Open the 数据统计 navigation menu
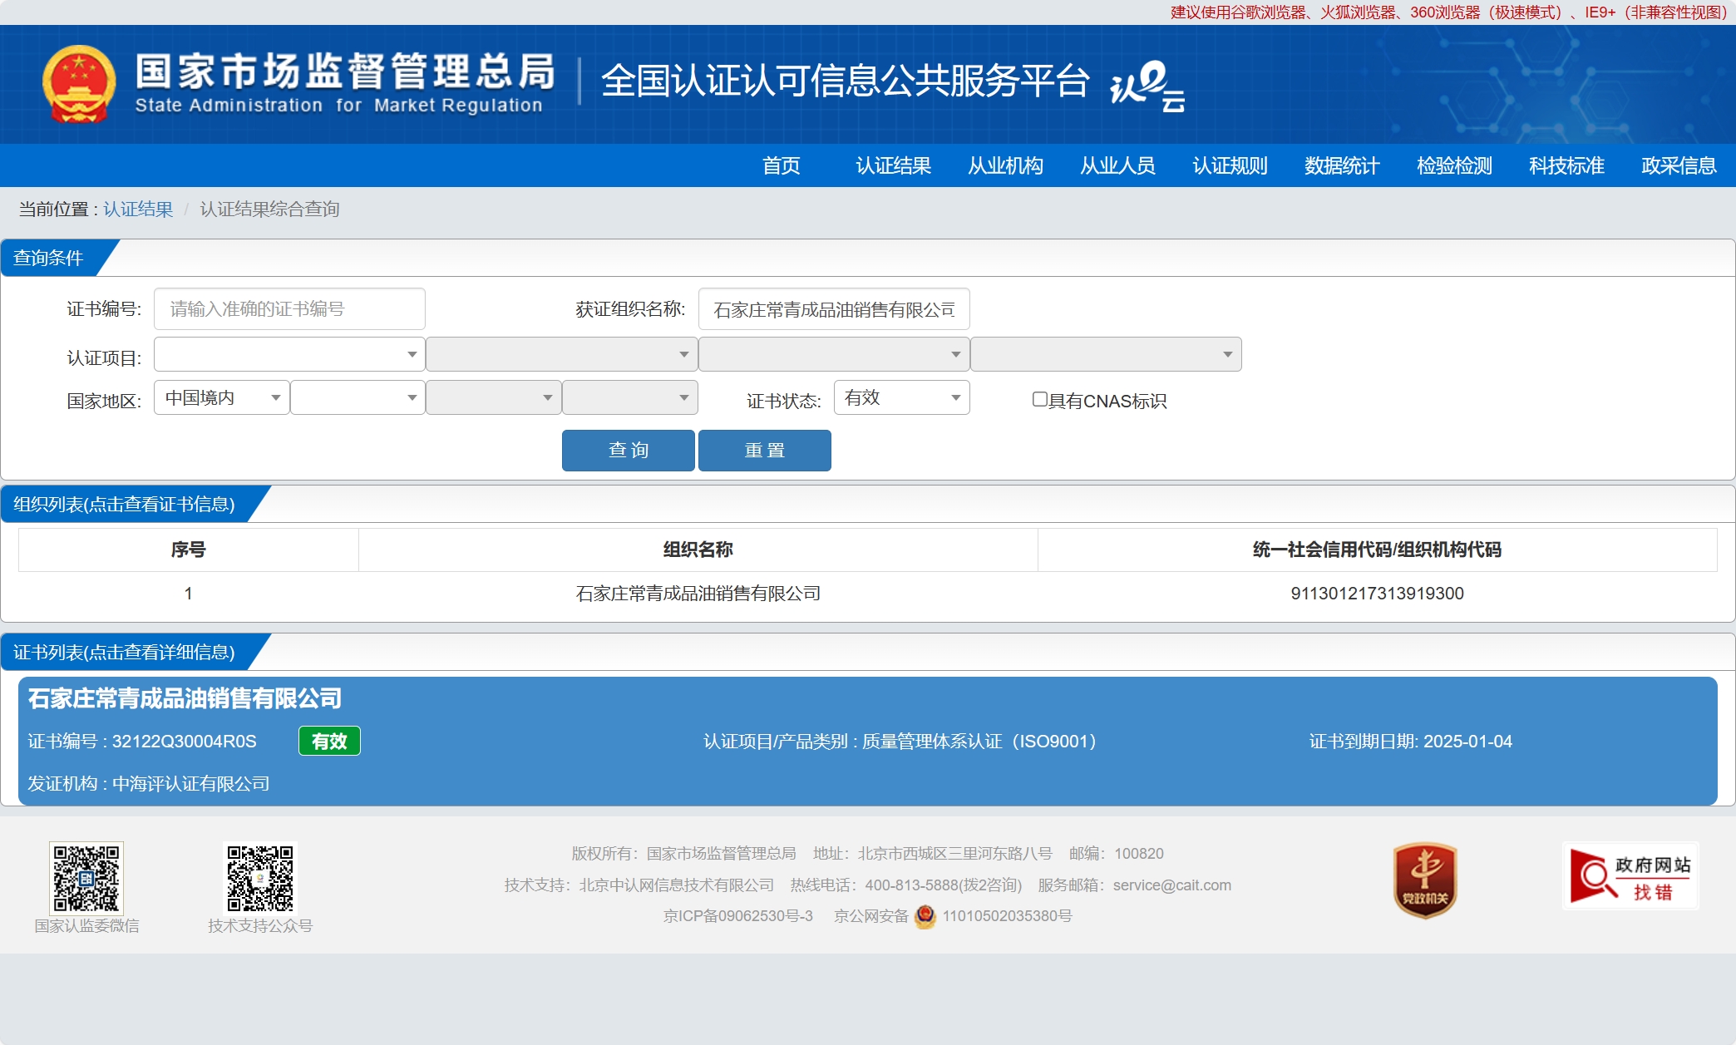 pyautogui.click(x=1343, y=165)
